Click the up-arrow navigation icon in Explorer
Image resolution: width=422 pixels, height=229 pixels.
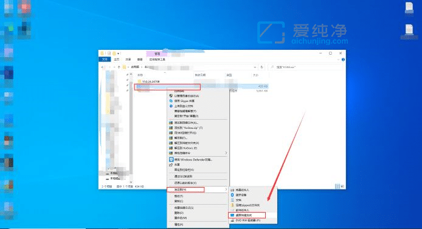(119, 67)
